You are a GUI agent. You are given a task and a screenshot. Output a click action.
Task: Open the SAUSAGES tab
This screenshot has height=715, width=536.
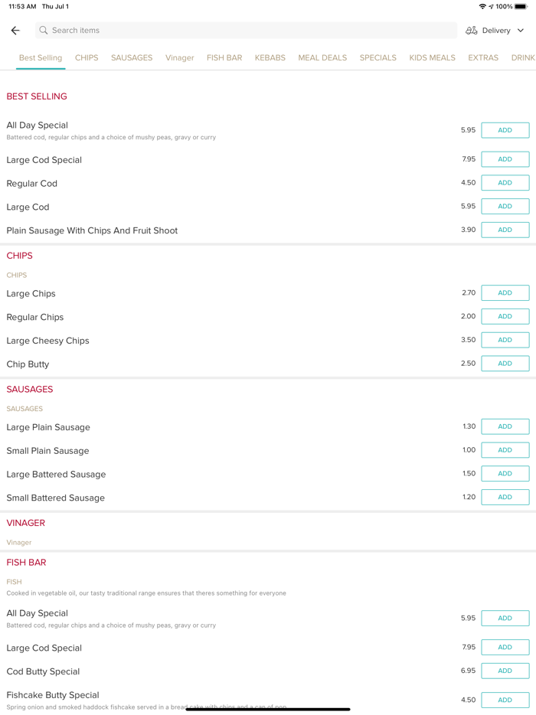(132, 58)
